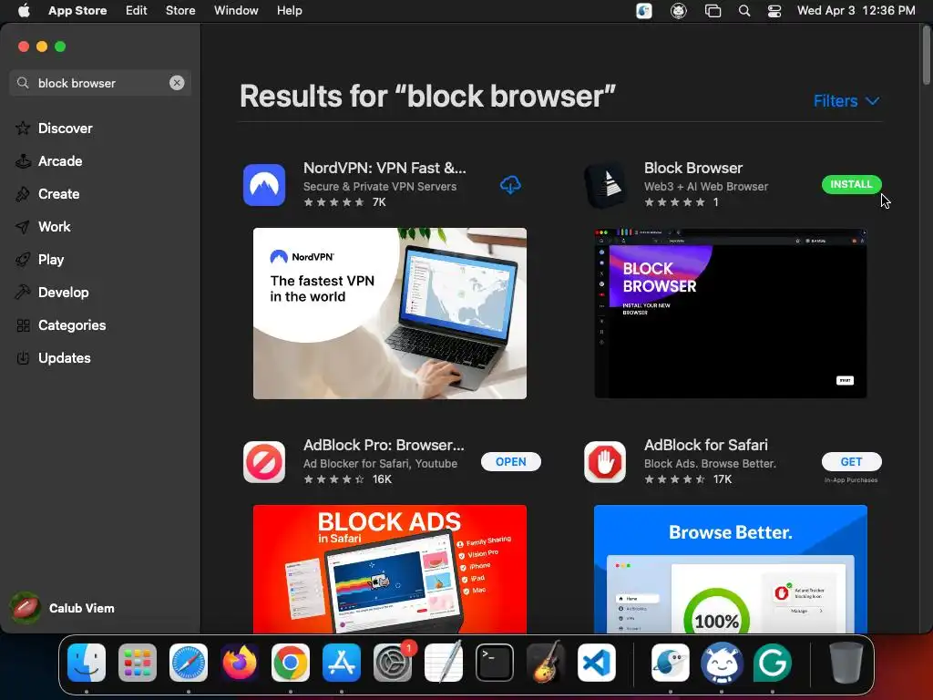Click the Play rocket icon in the sidebar
The width and height of the screenshot is (933, 700).
pyautogui.click(x=23, y=260)
